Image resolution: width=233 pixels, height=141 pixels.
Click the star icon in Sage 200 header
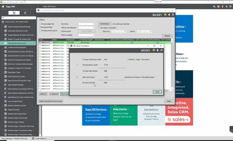click(x=226, y=7)
